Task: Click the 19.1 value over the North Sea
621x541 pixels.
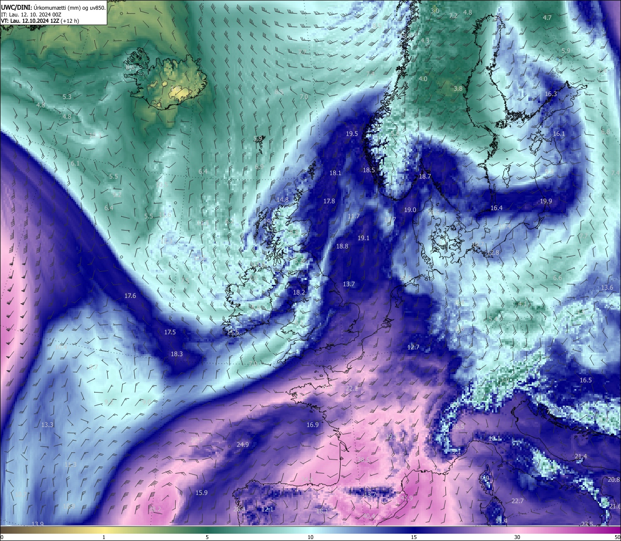Action: [363, 238]
